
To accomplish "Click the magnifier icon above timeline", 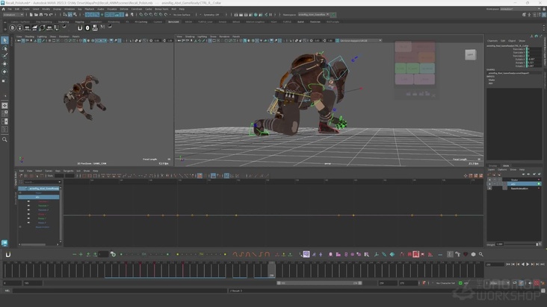I will click(481, 255).
